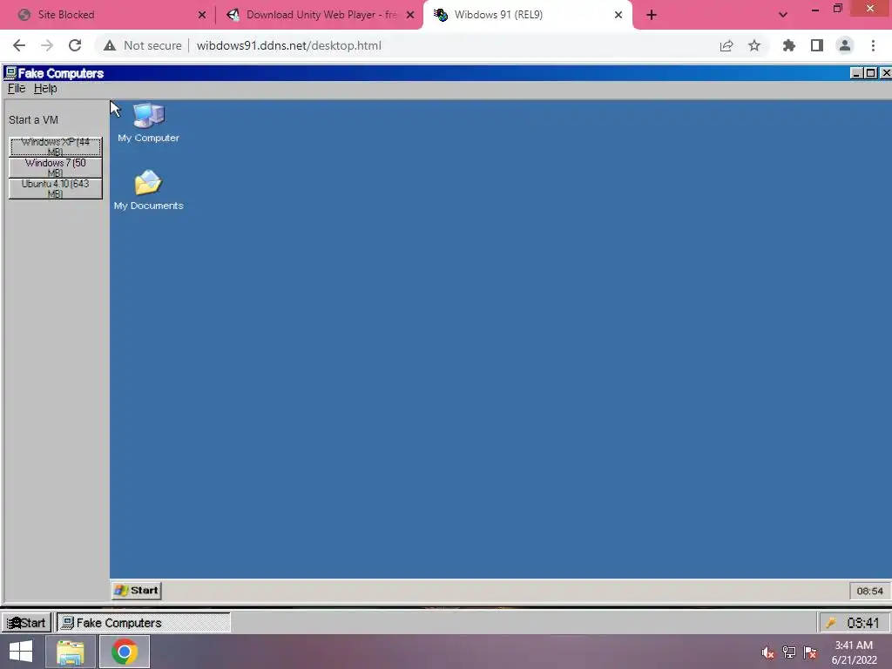The image size is (892, 669).
Task: Minimize the Fake Computers window
Action: point(856,73)
